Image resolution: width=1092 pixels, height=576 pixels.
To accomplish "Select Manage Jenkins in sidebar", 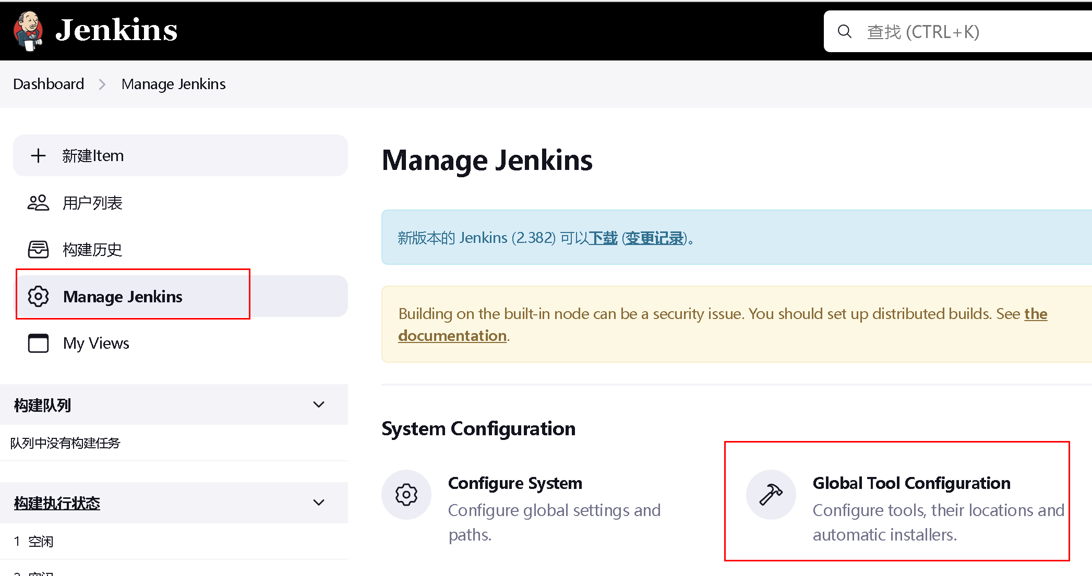I will coord(181,296).
